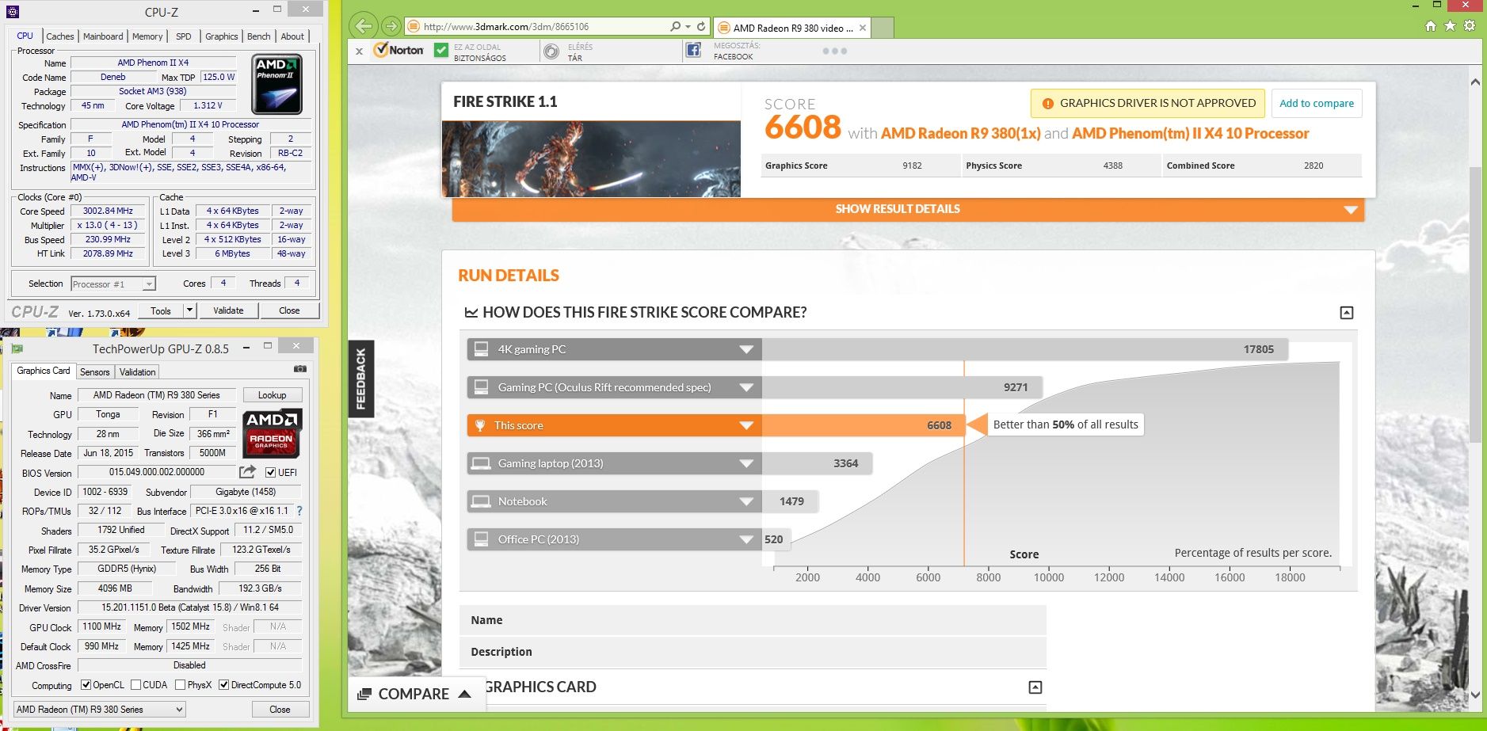Click the address bar search magnifier icon

tap(675, 26)
